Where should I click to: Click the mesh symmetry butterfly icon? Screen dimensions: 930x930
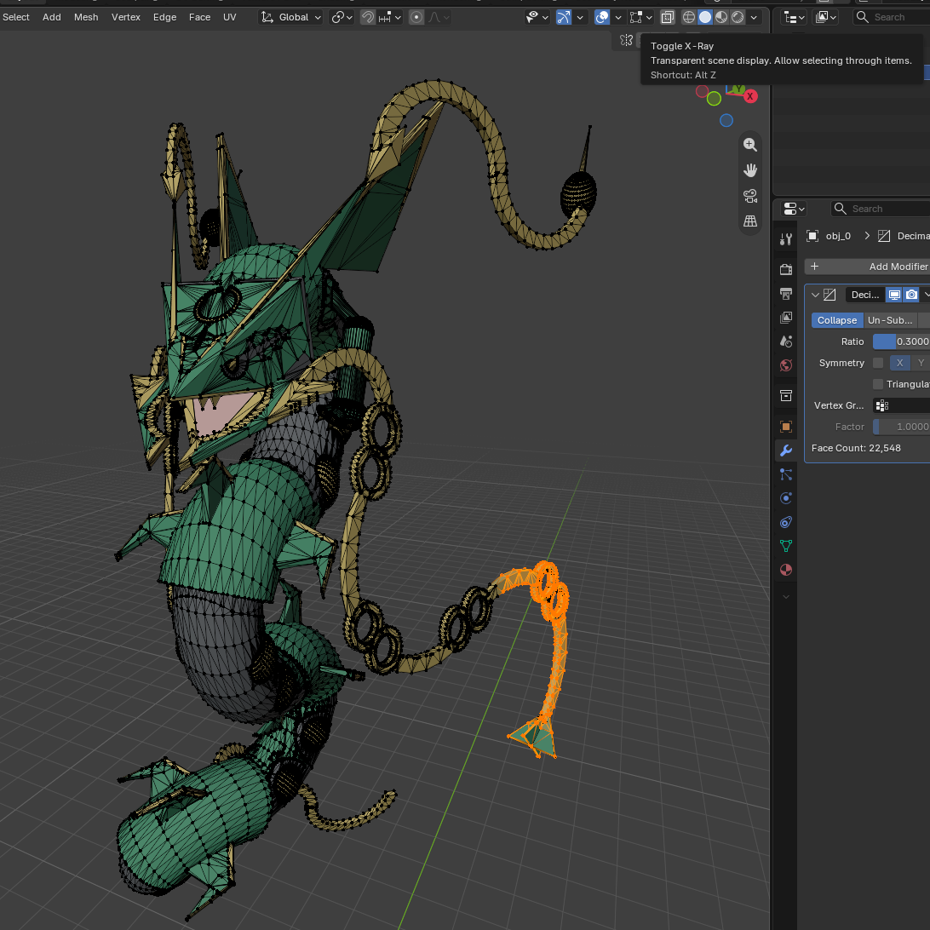click(x=626, y=40)
